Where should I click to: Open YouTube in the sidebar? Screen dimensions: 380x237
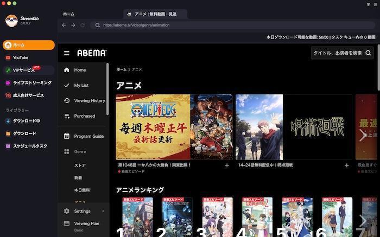29,57
